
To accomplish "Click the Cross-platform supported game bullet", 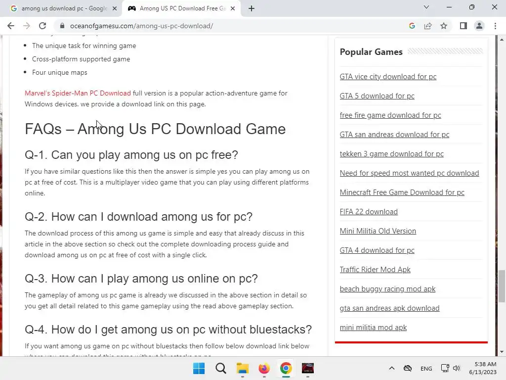I will [81, 59].
